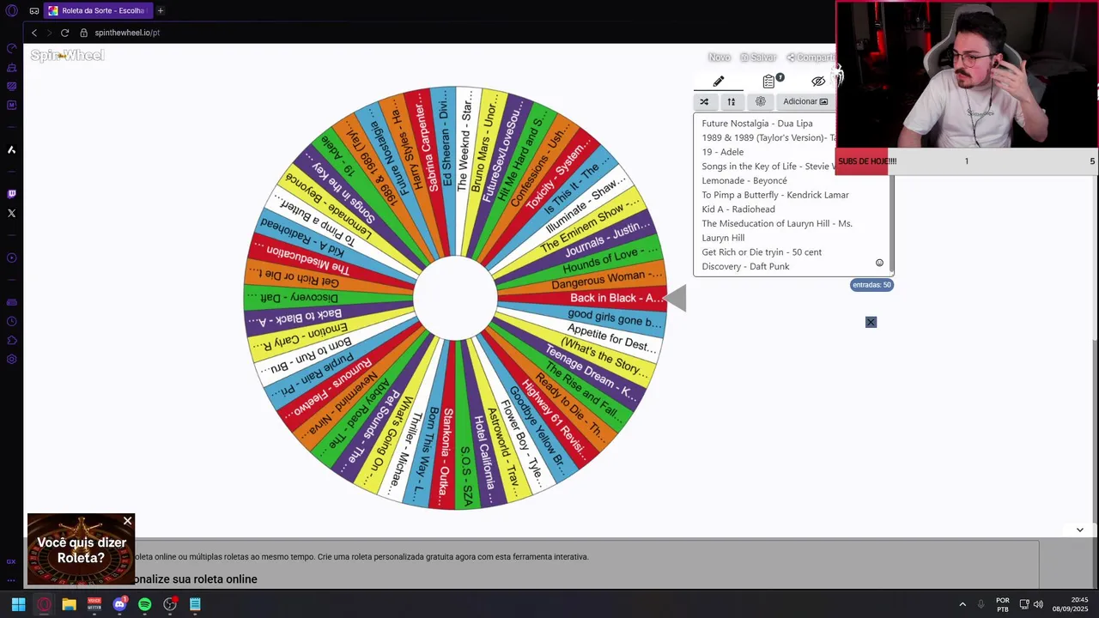The height and width of the screenshot is (618, 1099).
Task: Open the 'Você quis dizer Roleta?' ad thumbnail
Action: coord(81,549)
